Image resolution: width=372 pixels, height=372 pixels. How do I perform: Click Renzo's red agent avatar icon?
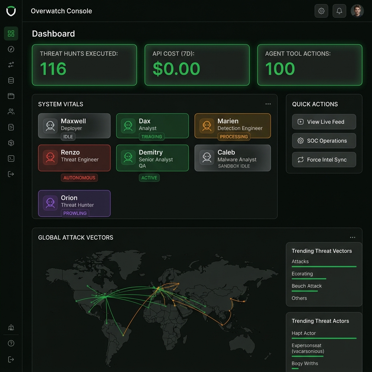point(50,157)
